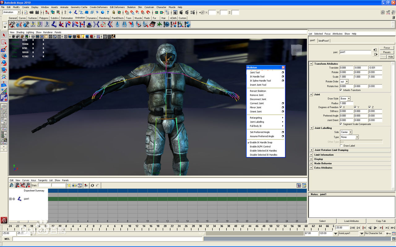Click the padlock icon in status line
The width and height of the screenshot is (396, 247).
point(114,12)
